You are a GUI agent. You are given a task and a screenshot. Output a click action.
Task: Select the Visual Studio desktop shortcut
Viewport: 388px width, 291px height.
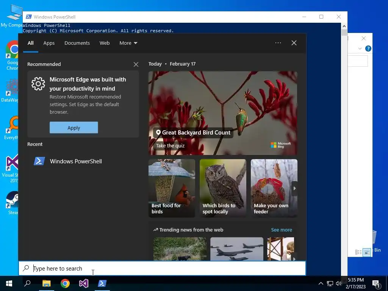(11, 169)
